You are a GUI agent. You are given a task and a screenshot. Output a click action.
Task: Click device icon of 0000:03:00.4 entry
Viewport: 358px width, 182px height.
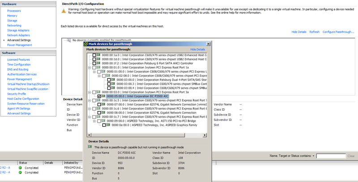pos(113,88)
